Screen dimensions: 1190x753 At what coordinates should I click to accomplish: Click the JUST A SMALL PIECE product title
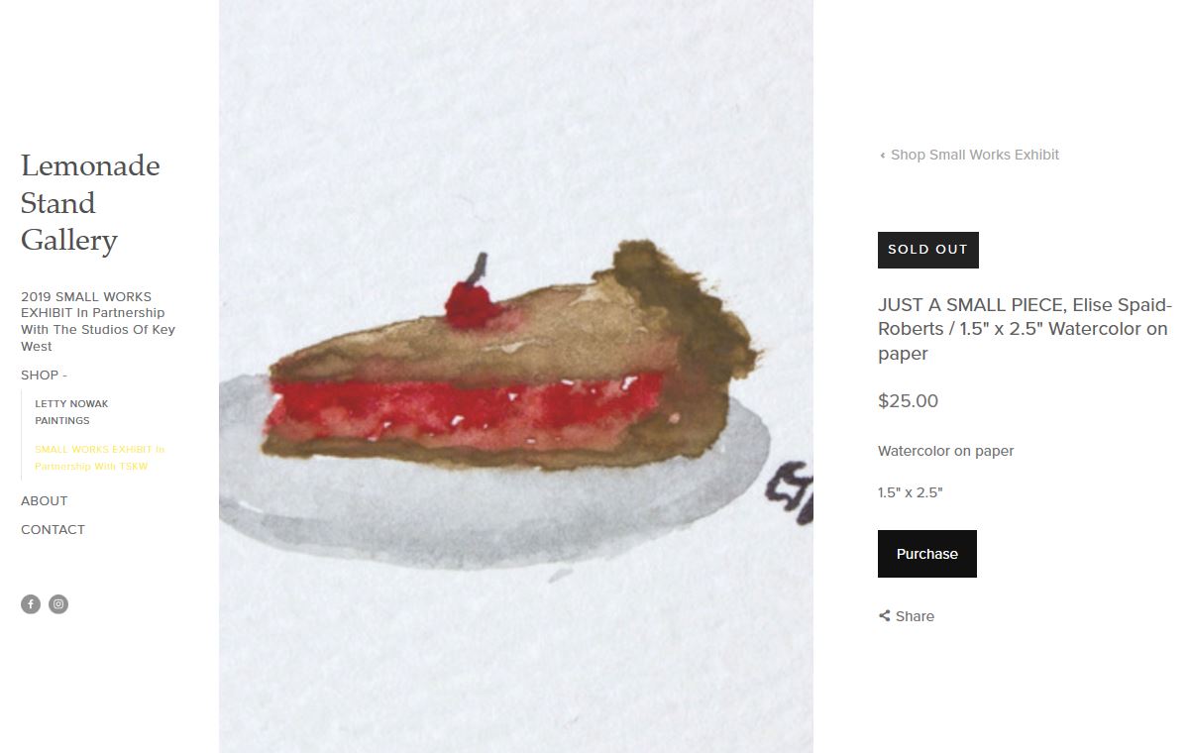click(x=1025, y=329)
